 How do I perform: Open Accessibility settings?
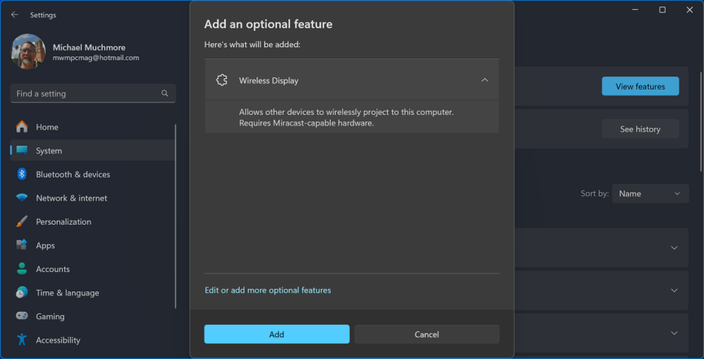click(93, 339)
